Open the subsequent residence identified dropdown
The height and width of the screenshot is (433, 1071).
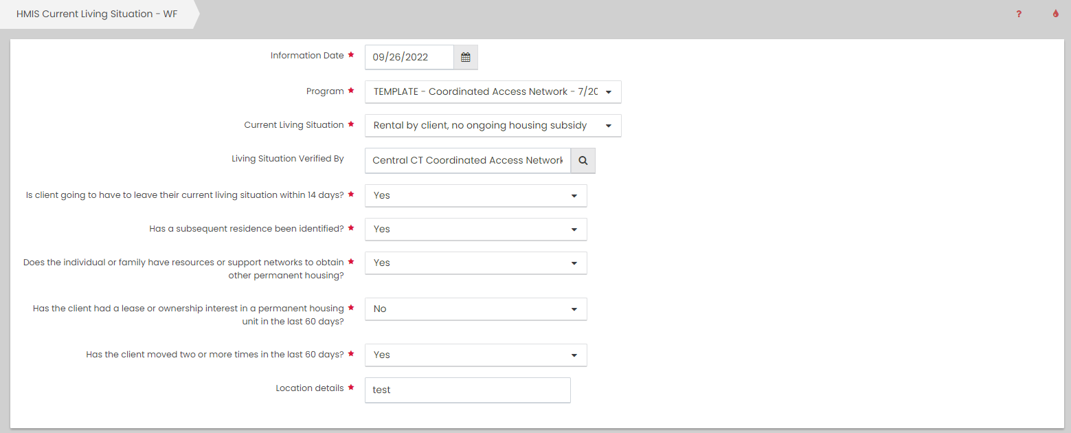pyautogui.click(x=475, y=229)
